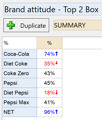
Task: Click the green plus Duplicate icon
Action: tap(11, 25)
